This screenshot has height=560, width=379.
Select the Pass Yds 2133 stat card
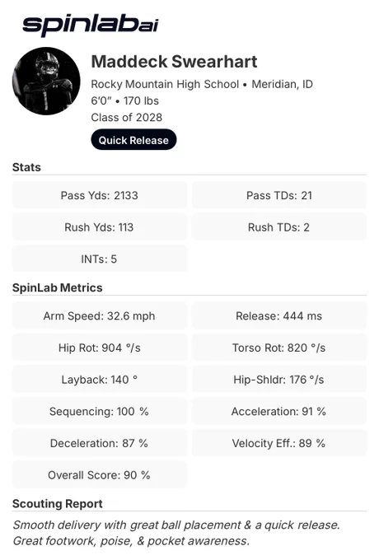point(100,195)
